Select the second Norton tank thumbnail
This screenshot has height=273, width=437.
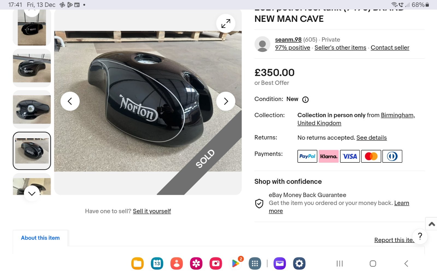pyautogui.click(x=32, y=68)
